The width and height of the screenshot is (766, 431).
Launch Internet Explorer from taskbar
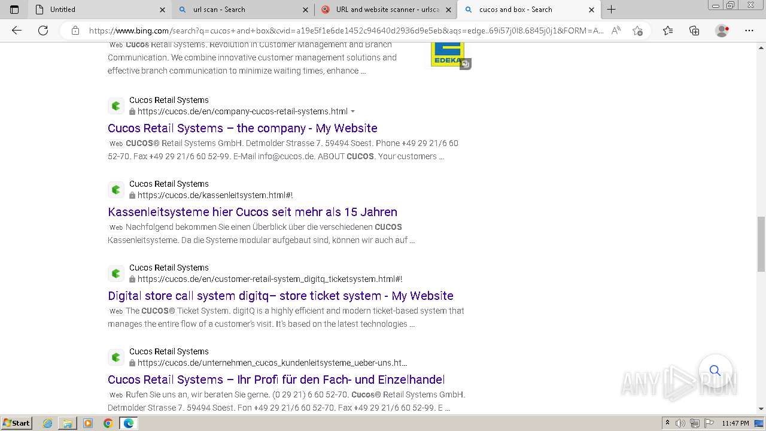pos(48,423)
